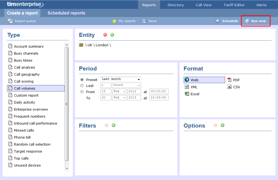Click the Save floppy disk icon
278x180 pixels.
coord(144,21)
